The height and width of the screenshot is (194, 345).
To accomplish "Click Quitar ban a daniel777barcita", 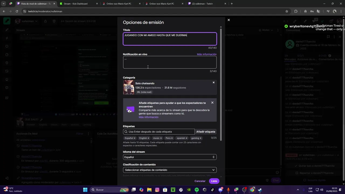I will pyautogui.click(x=314, y=166).
